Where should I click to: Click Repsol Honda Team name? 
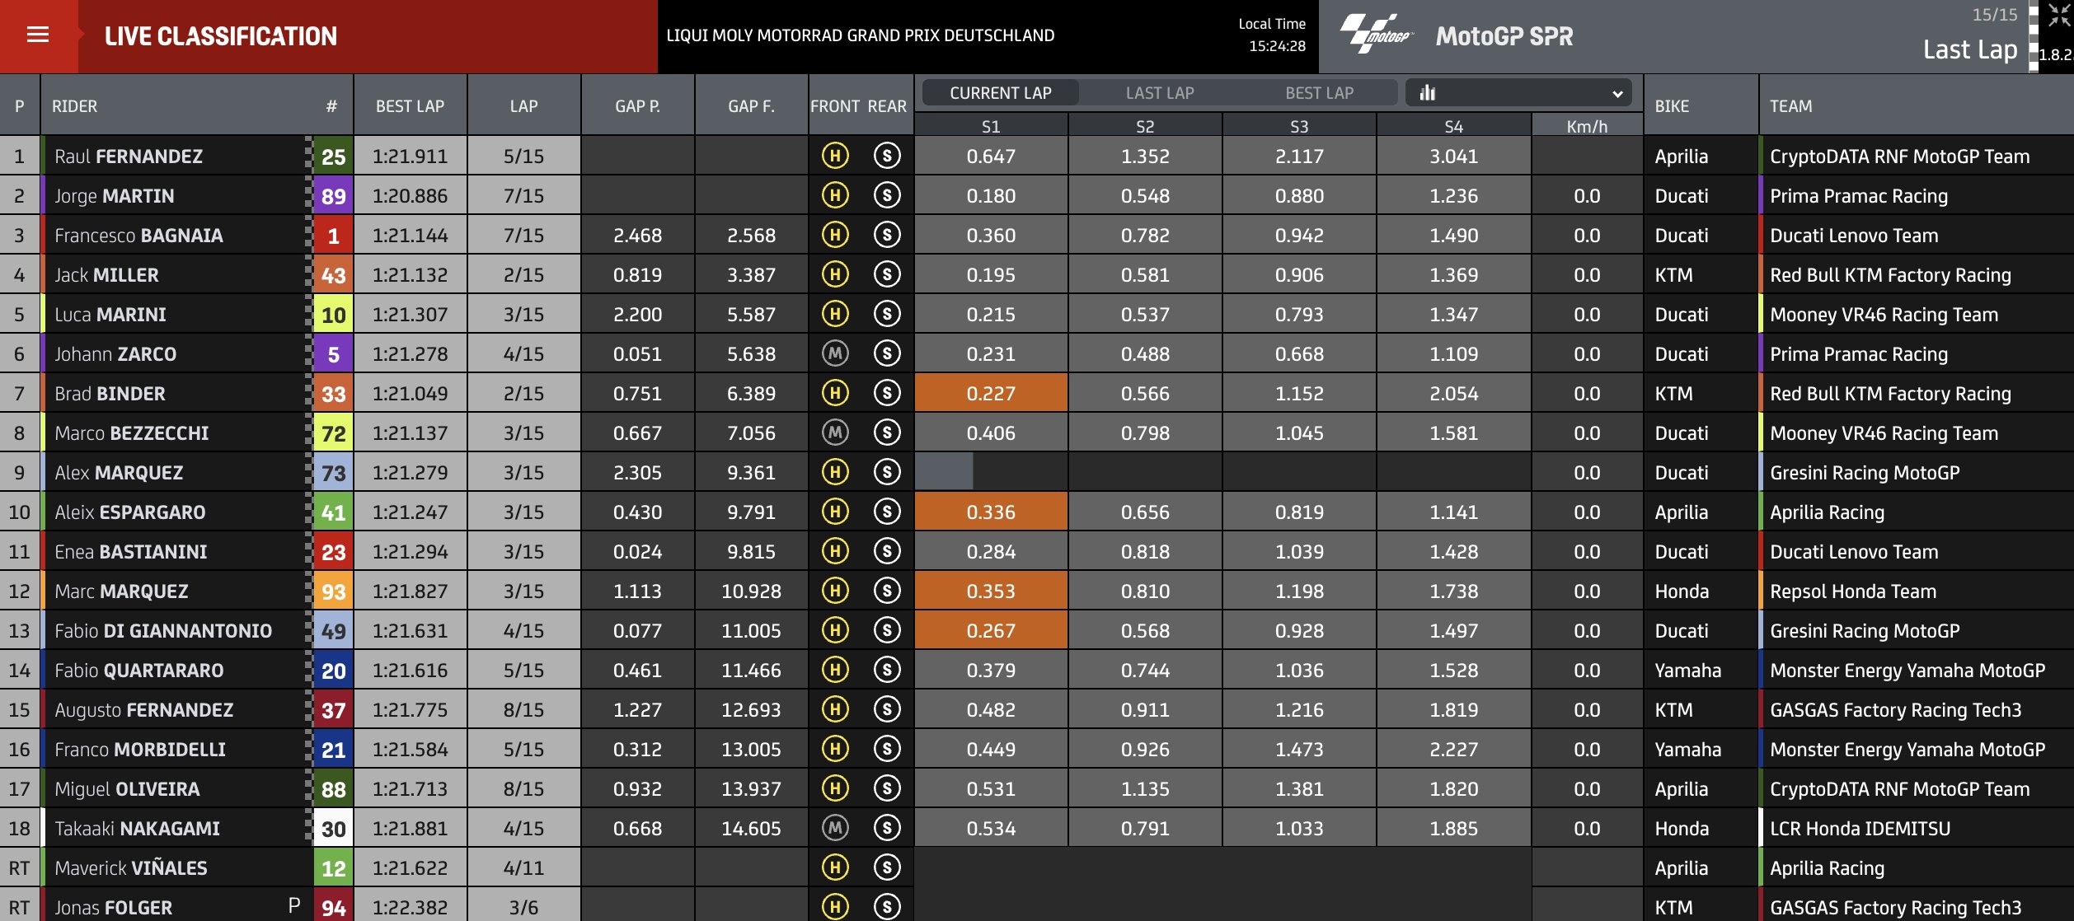coord(1853,591)
